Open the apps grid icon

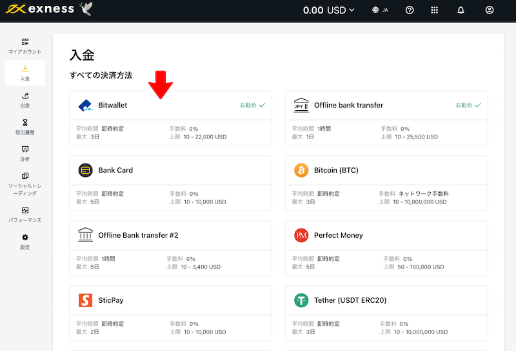434,10
